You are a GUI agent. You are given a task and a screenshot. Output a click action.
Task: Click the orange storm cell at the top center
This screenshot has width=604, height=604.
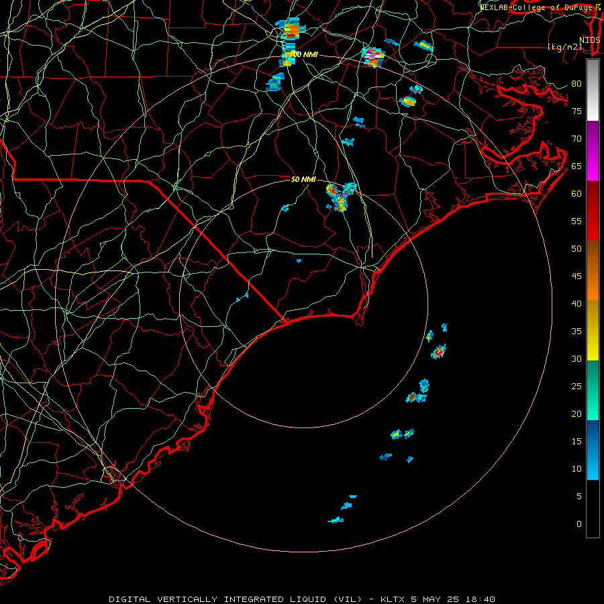click(x=291, y=30)
